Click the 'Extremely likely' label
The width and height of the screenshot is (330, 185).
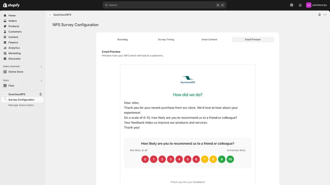[x=236, y=150]
